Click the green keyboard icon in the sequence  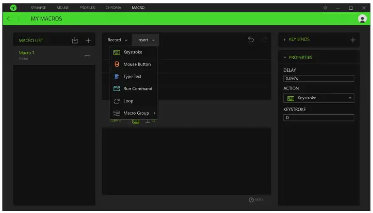(136, 121)
